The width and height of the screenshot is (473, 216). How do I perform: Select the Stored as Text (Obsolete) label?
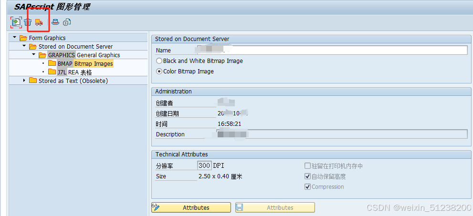(x=74, y=81)
